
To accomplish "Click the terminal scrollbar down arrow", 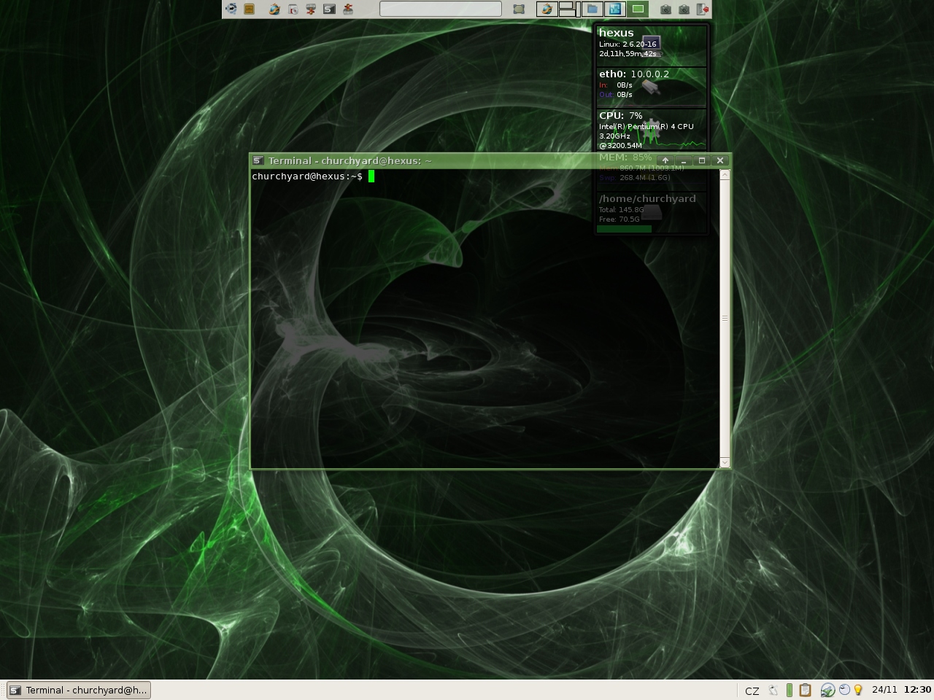I will coord(725,462).
